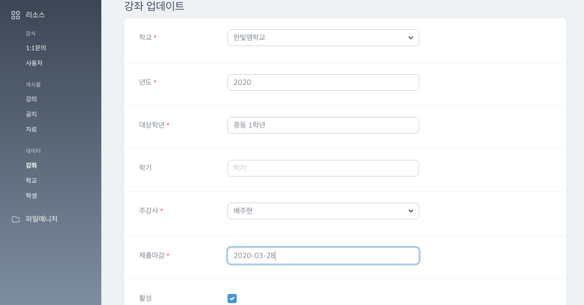Click the chevron arrow in 학교 select
Image resolution: width=584 pixels, height=305 pixels.
point(410,38)
